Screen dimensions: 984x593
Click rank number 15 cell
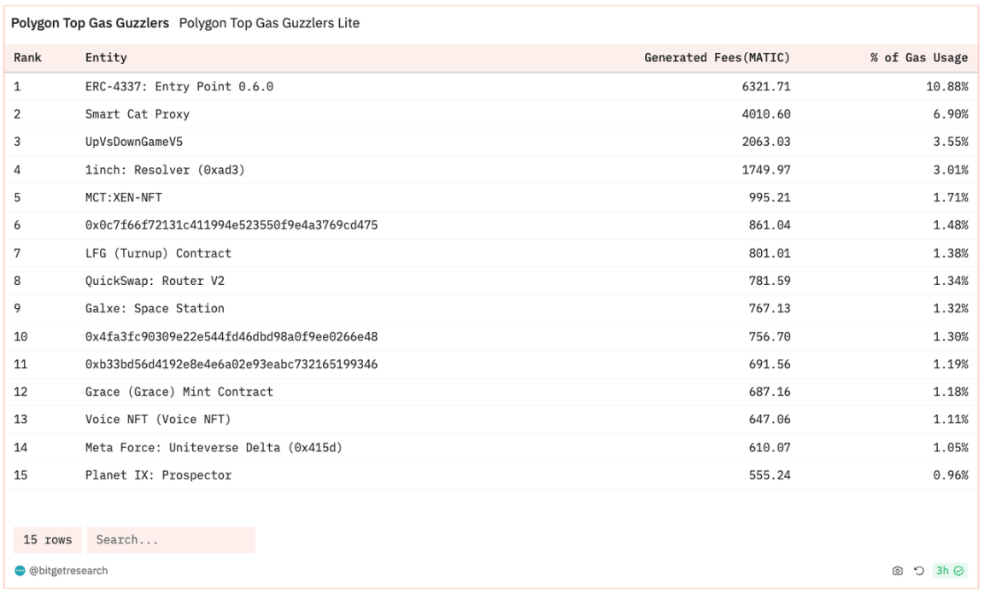[20, 475]
